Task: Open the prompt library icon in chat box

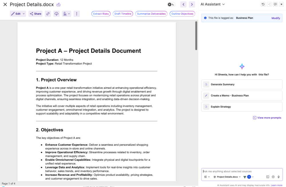Action: click(268, 177)
